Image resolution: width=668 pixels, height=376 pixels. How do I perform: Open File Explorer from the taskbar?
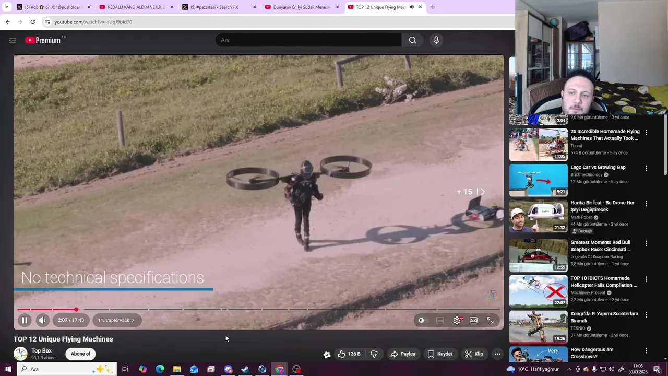[x=177, y=369]
